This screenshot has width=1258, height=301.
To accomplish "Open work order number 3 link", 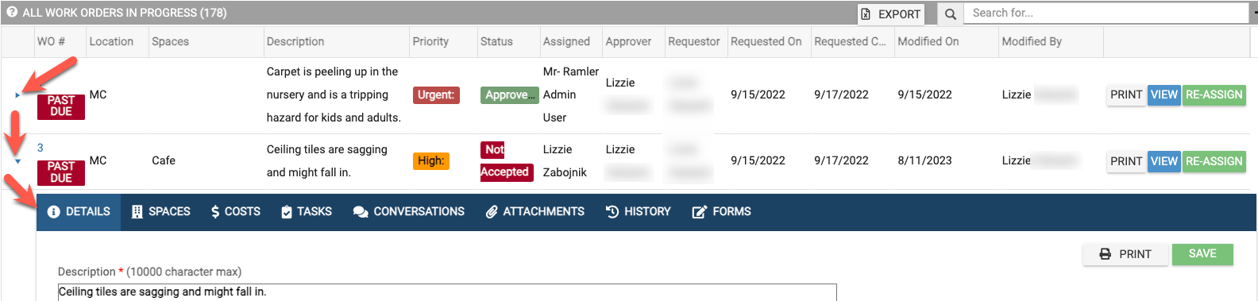I will (41, 148).
